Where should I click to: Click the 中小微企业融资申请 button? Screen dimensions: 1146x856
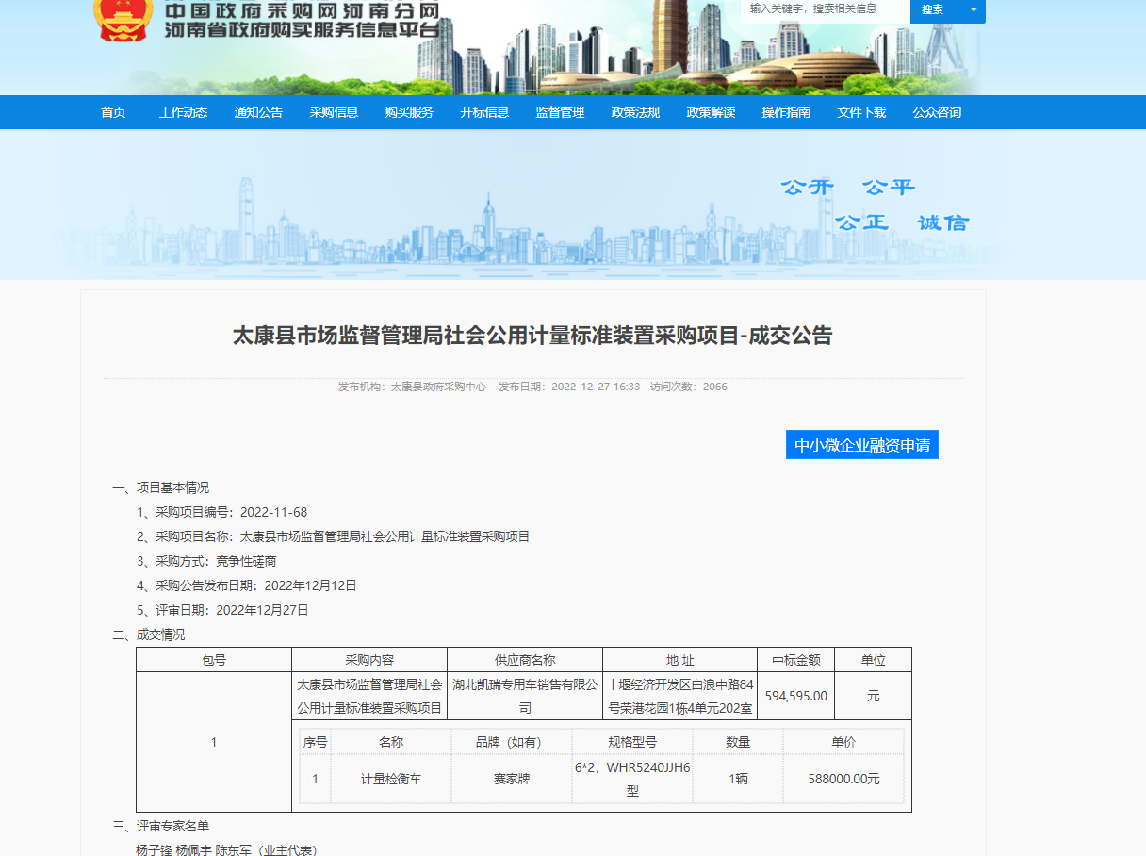click(x=861, y=445)
